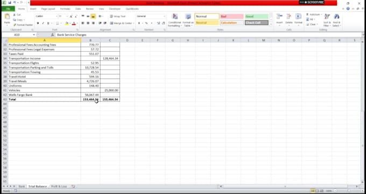Apply the Calculation cell style
366x194 pixels.
click(x=231, y=23)
